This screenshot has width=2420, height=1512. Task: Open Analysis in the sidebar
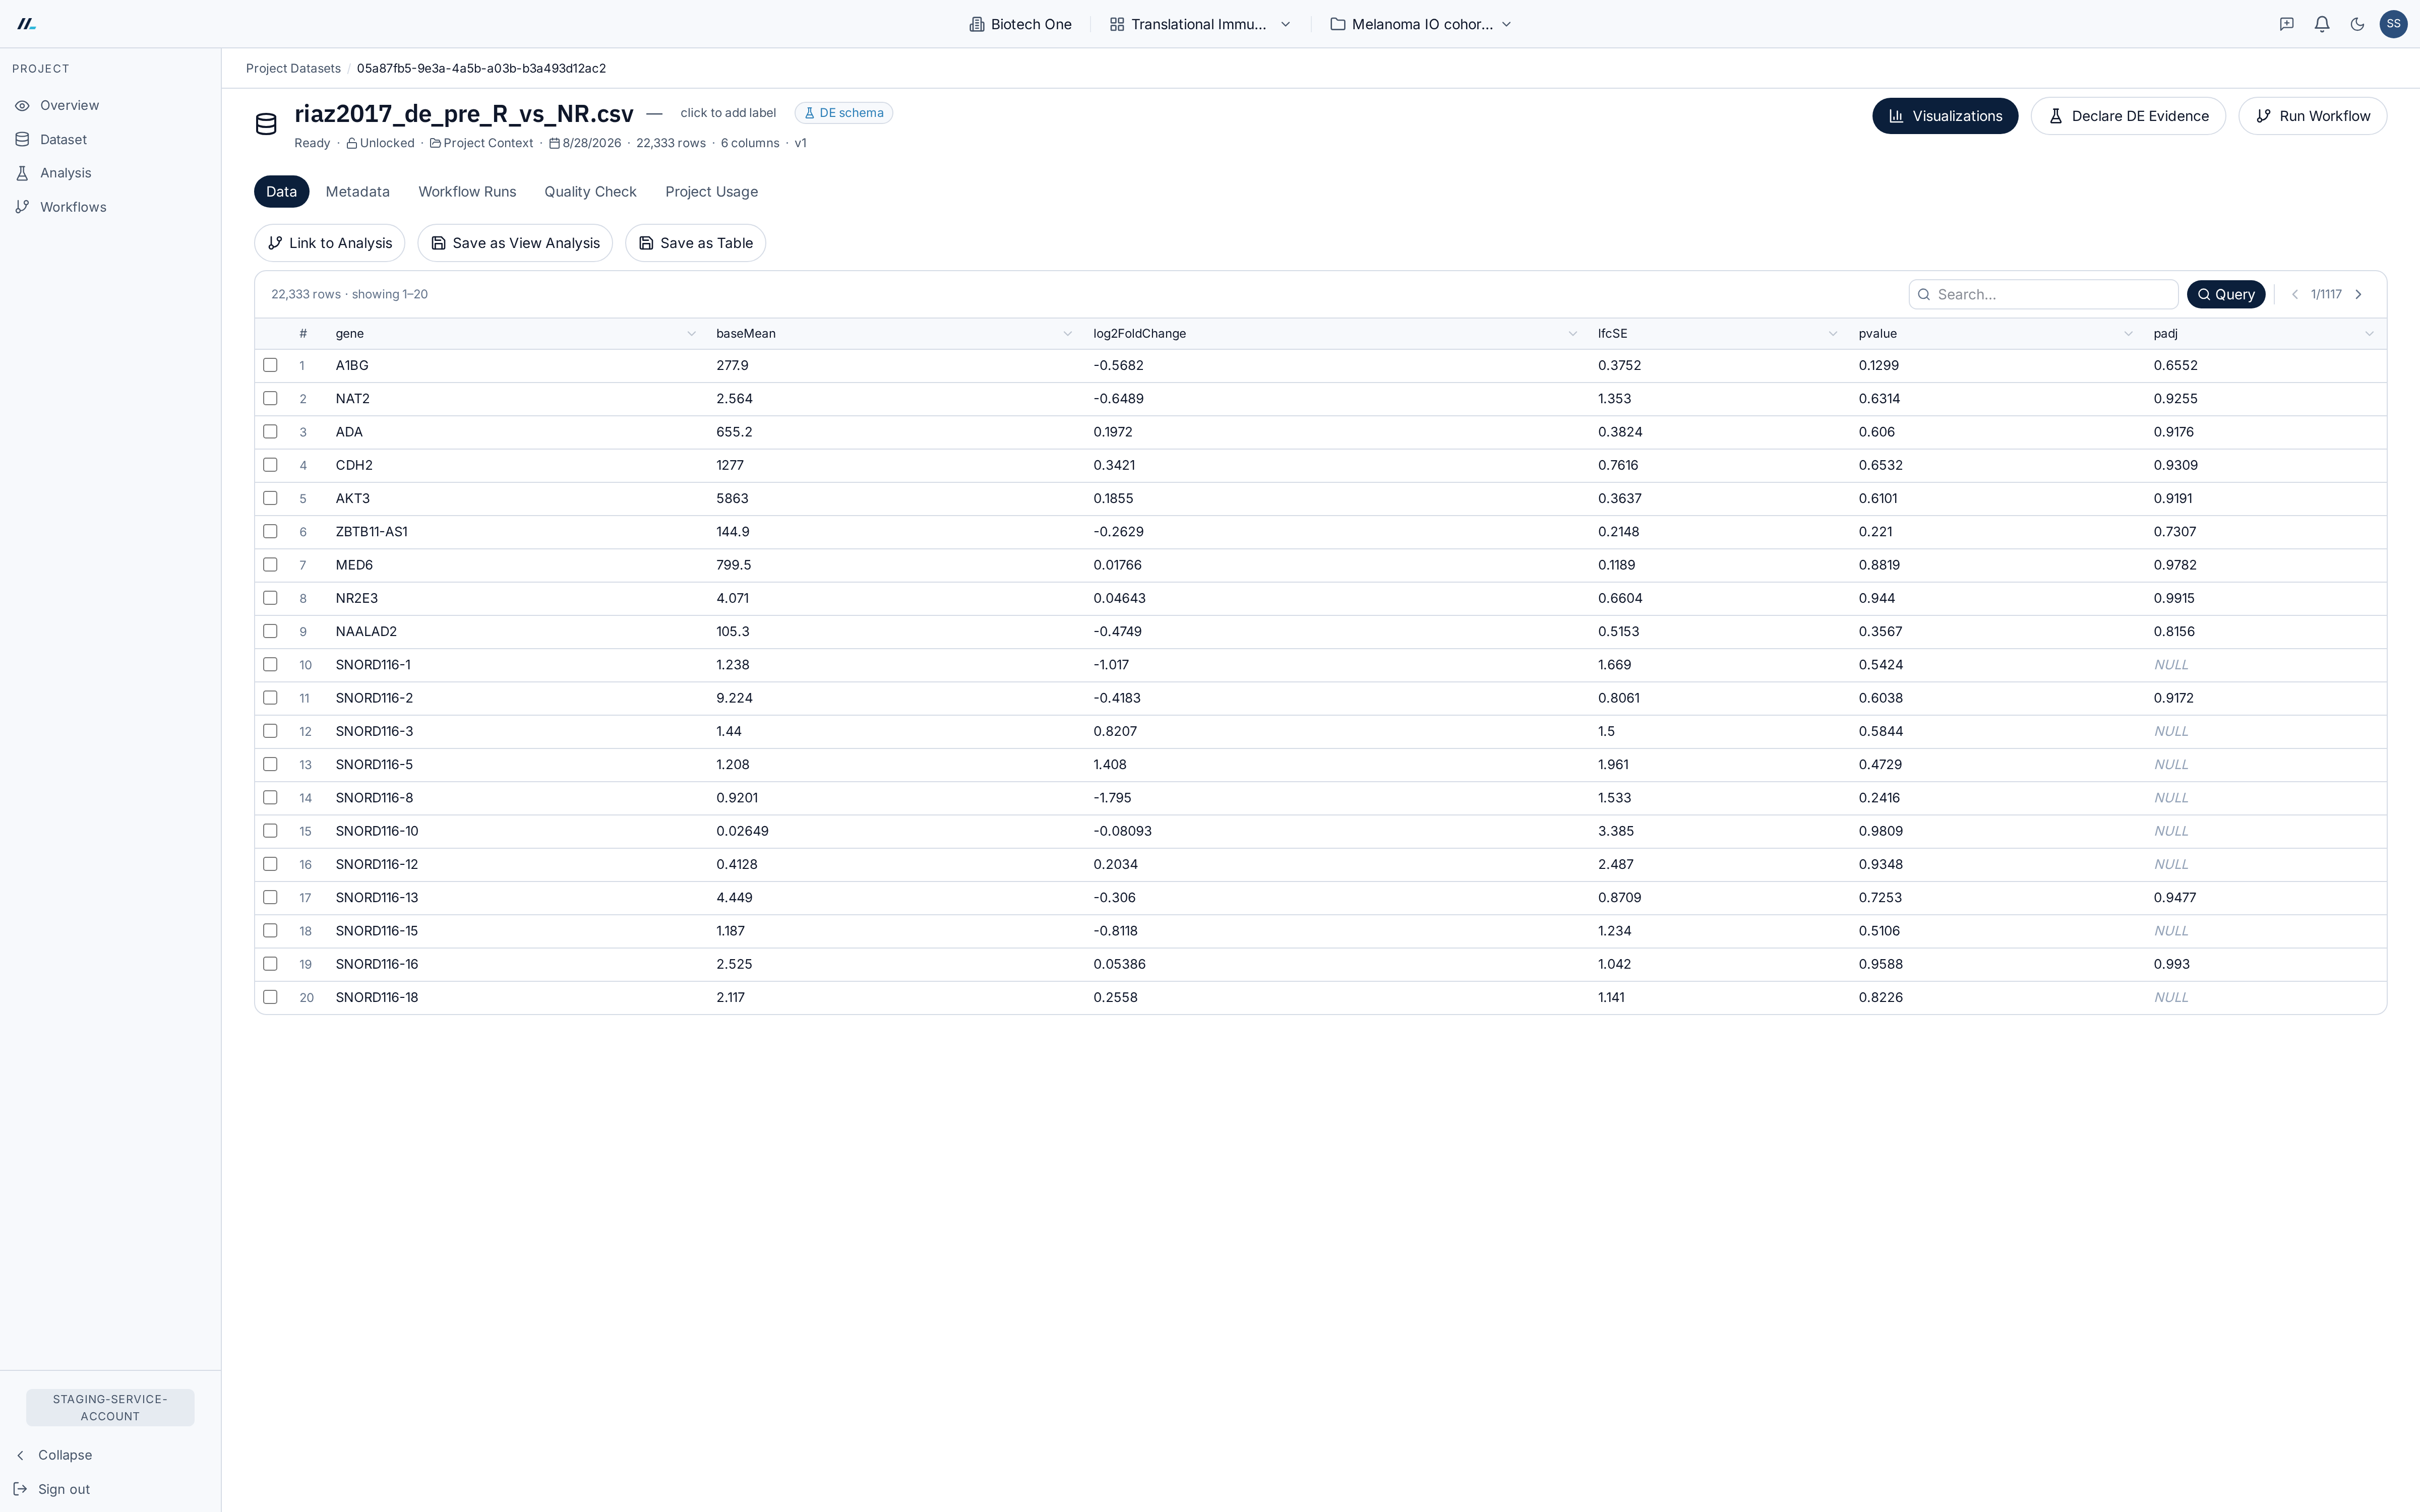(65, 173)
